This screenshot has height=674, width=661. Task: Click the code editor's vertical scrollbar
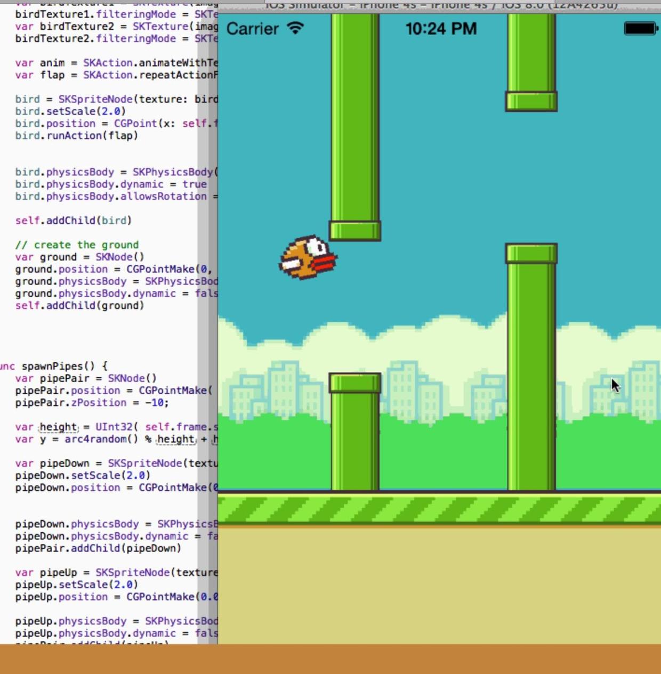pos(207,320)
